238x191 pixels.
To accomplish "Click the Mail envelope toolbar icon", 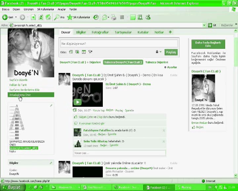I will 104,17.
